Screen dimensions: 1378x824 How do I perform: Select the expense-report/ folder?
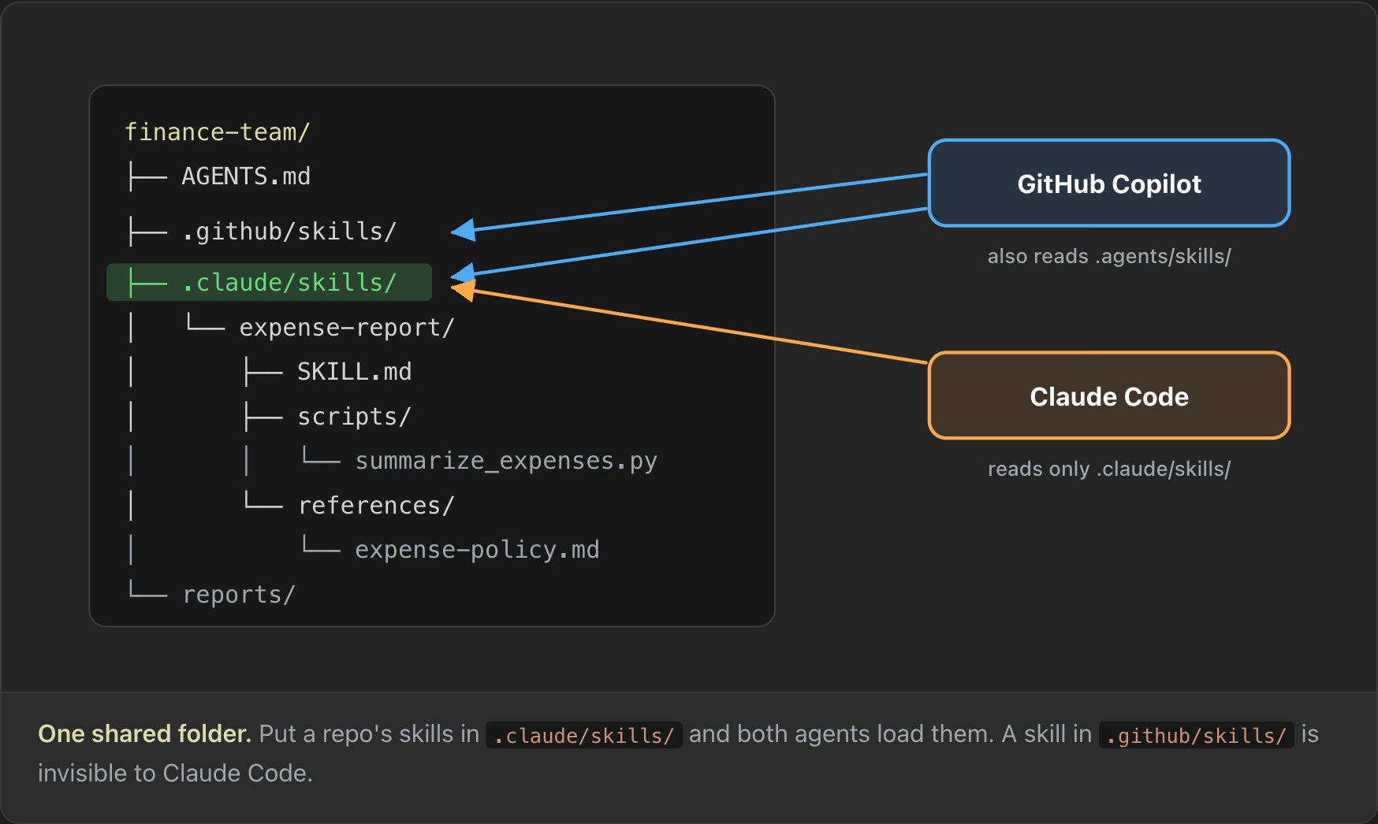point(347,327)
